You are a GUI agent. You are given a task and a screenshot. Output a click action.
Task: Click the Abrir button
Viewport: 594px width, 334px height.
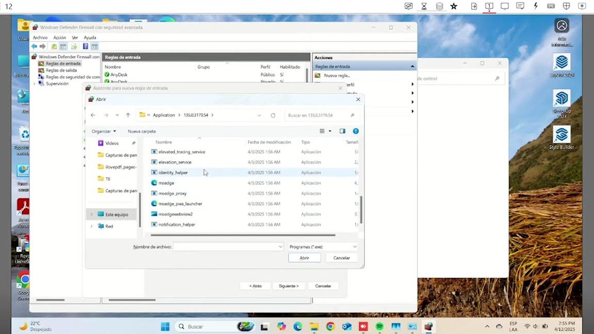[x=304, y=258]
